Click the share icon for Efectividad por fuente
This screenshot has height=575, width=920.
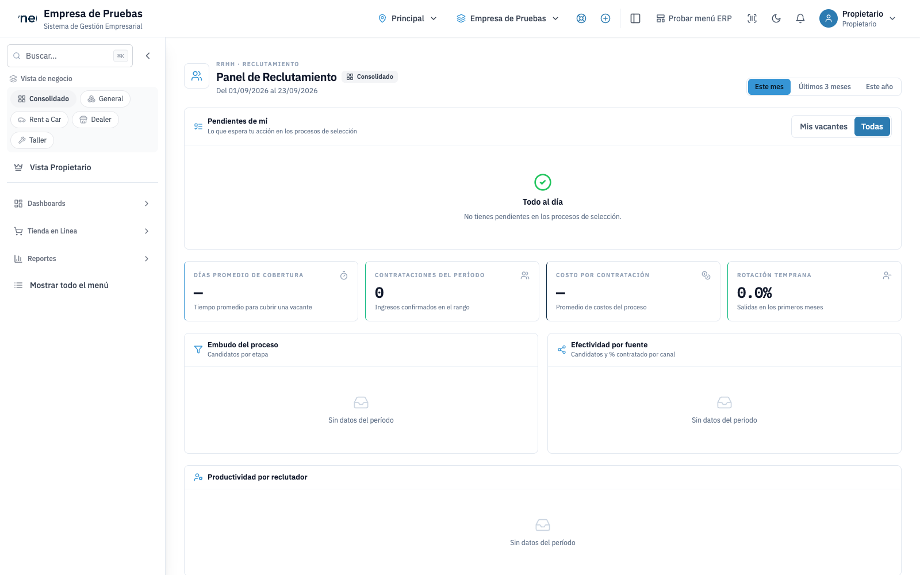[562, 349]
